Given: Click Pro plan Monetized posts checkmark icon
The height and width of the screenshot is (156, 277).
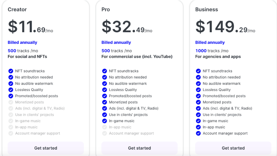Looking at the screenshot, I should pyautogui.click(x=105, y=102).
